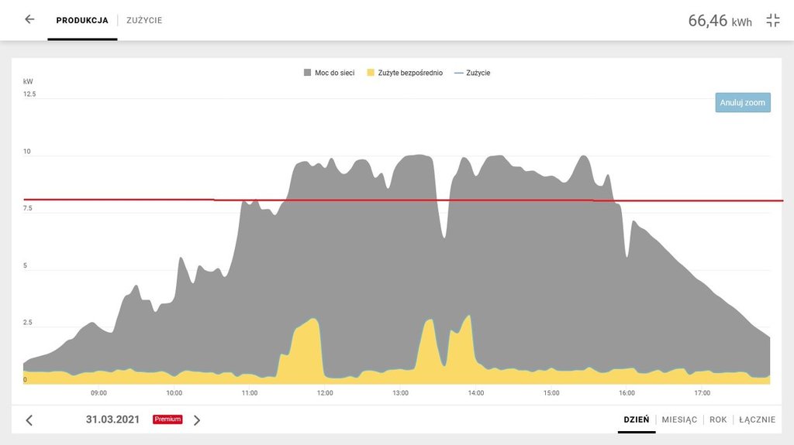Image resolution: width=794 pixels, height=445 pixels.
Task: Open the ZUŻYCIE tab
Action: coord(144,20)
